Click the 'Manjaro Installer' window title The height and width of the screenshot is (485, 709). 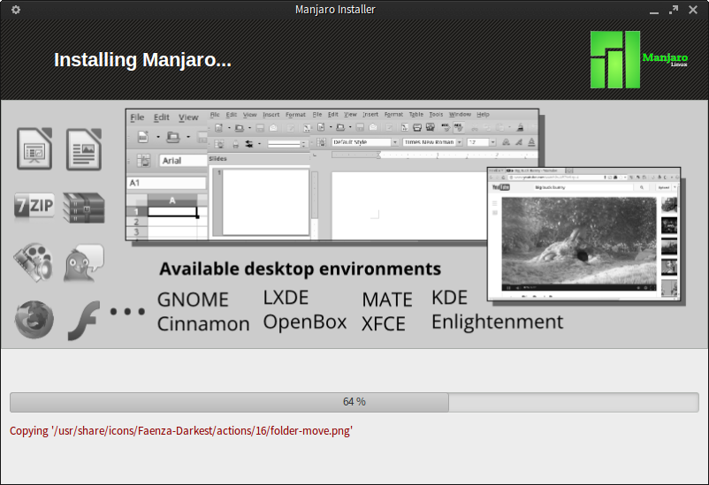click(335, 10)
